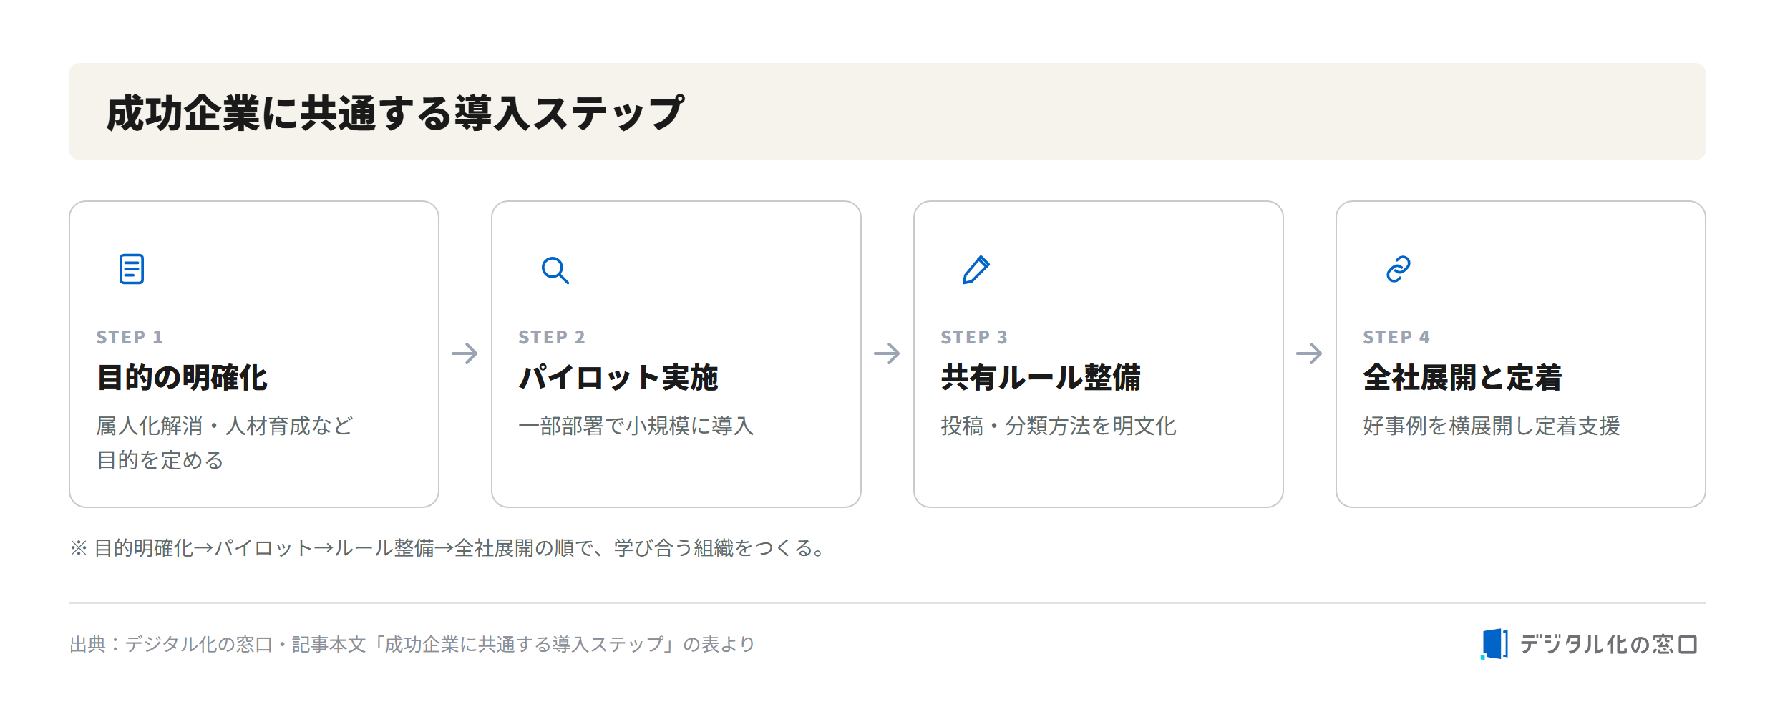Click the arrow between Step 1 and Step 2
Screen dimensions: 1775x727
[465, 353]
